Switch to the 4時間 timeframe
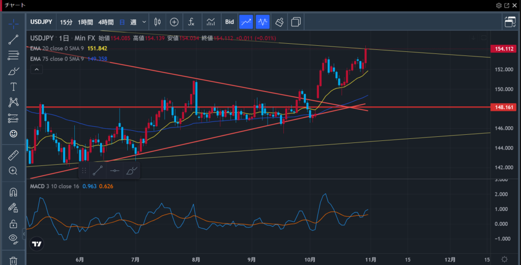The height and width of the screenshot is (265, 521). 106,22
